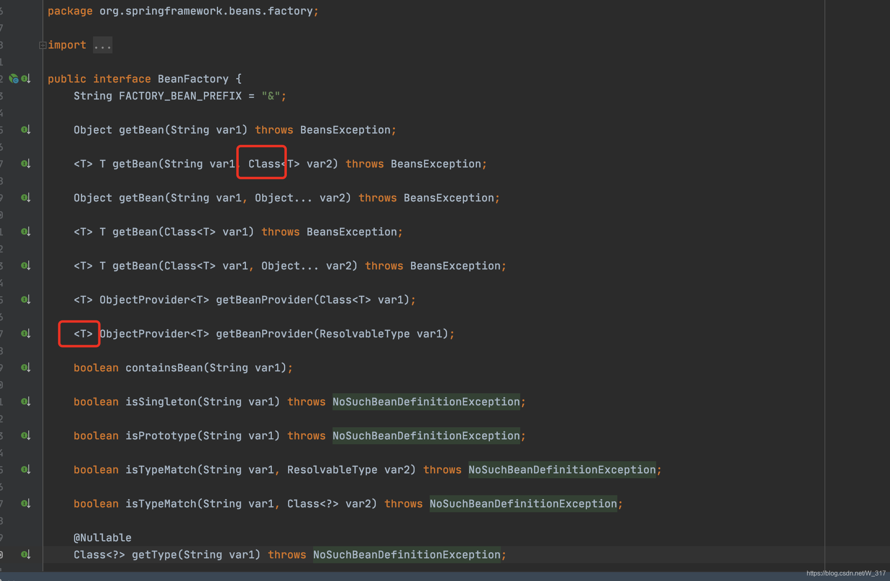The height and width of the screenshot is (581, 890).
Task: Click the @Nullable annotation
Action: pyautogui.click(x=102, y=538)
